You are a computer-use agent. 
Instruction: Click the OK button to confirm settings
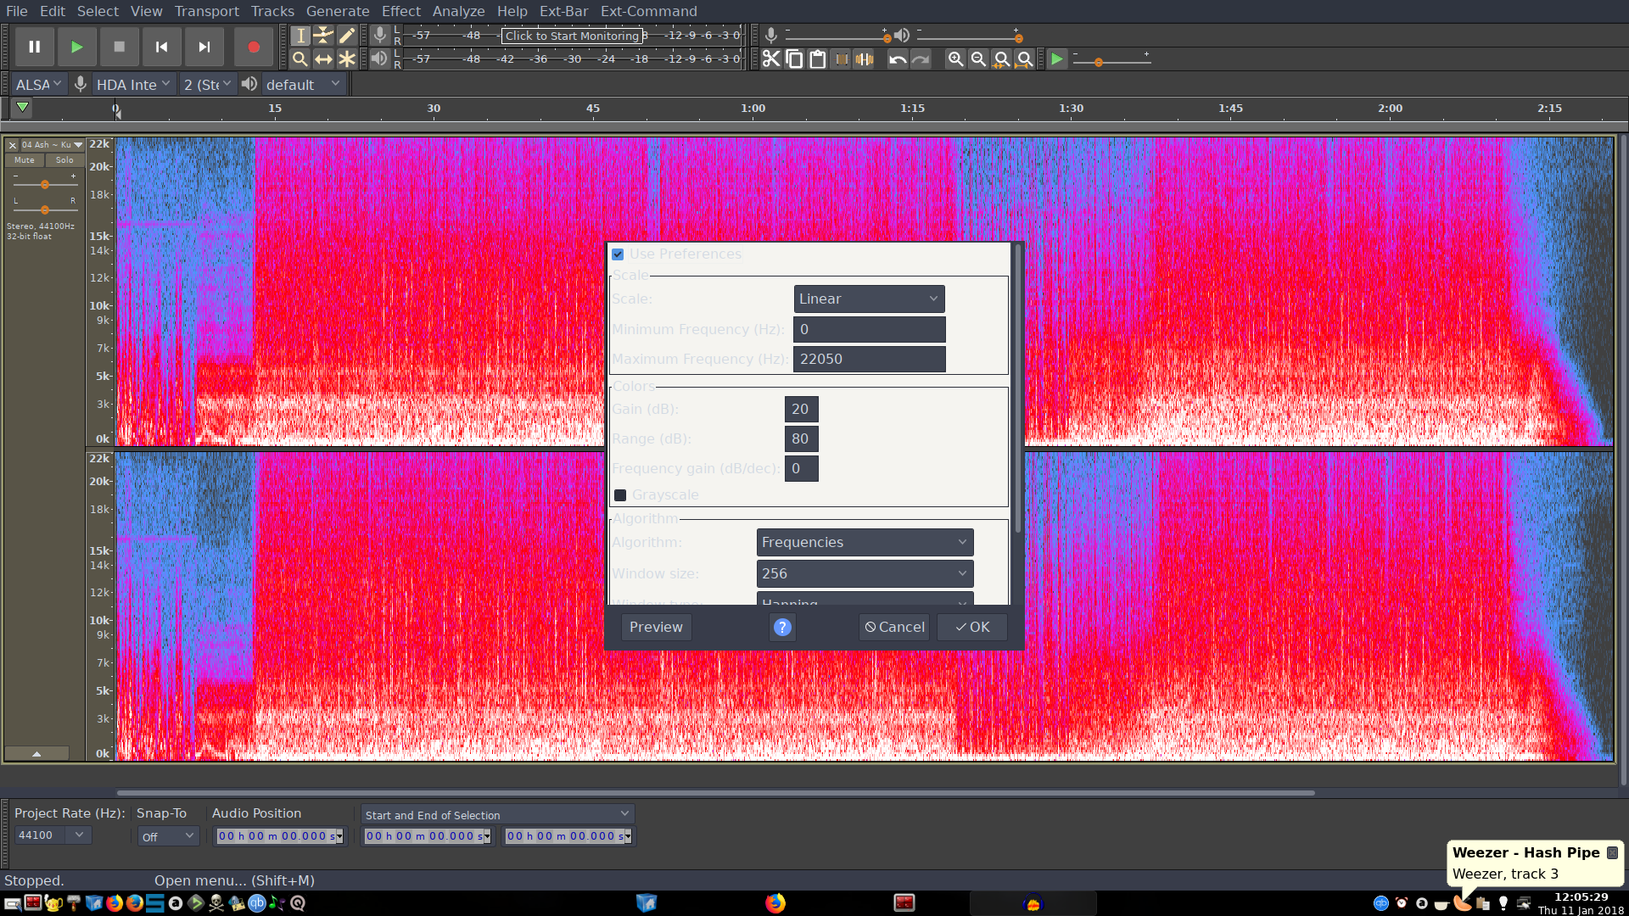pos(972,626)
